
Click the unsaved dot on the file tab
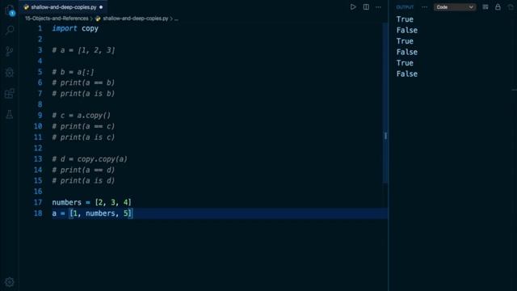point(101,7)
